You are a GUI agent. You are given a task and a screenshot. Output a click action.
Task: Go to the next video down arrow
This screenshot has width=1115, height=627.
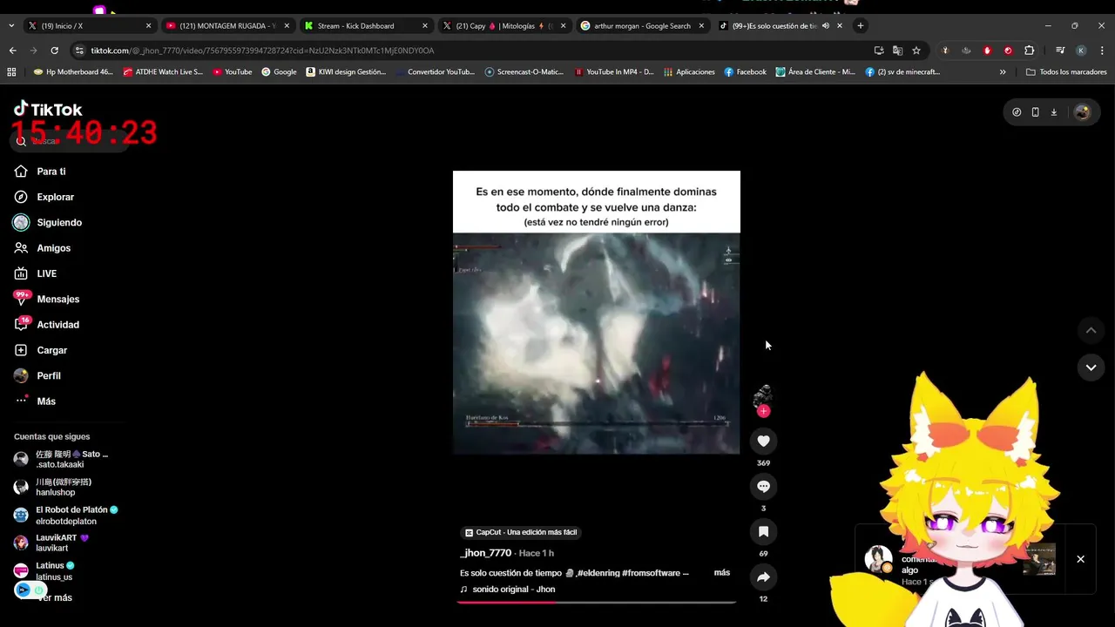[x=1091, y=367]
